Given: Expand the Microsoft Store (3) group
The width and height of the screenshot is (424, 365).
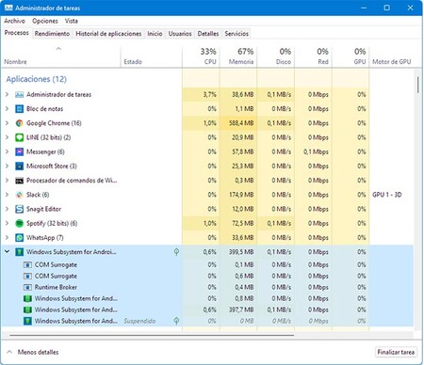Looking at the screenshot, I should coord(7,167).
